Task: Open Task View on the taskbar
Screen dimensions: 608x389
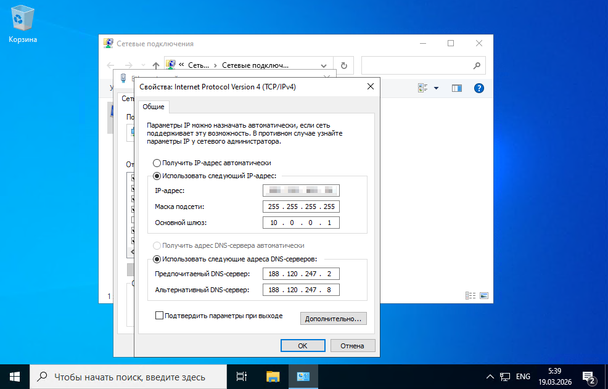Action: point(242,376)
